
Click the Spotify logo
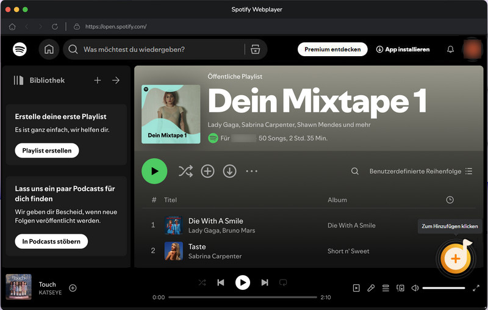20,49
